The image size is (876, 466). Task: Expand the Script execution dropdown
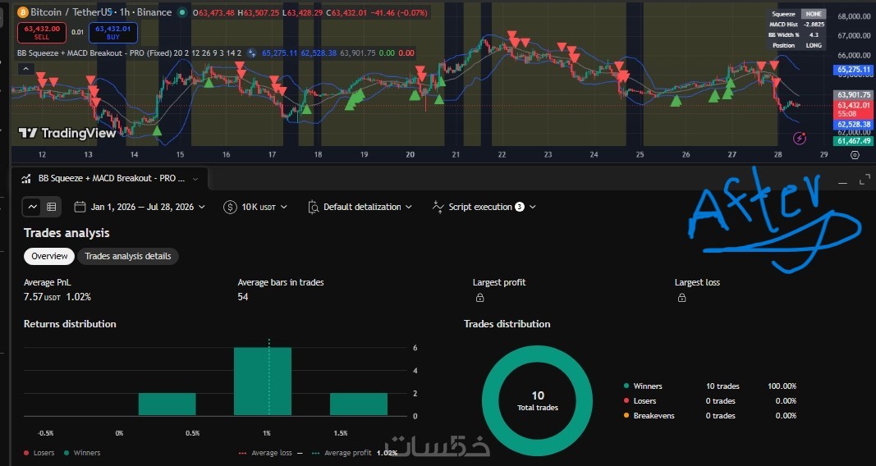(x=484, y=207)
